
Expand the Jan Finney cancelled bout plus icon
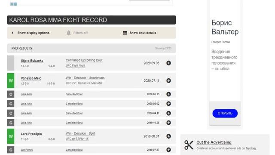(168, 150)
